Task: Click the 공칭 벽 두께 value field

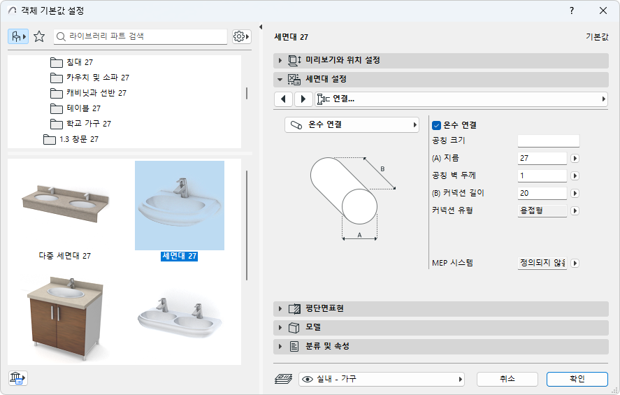Action: click(542, 175)
